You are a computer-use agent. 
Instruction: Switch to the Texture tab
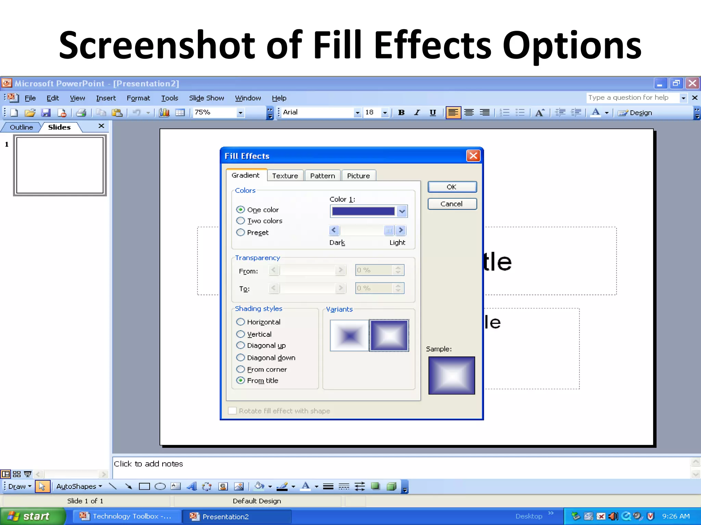285,176
